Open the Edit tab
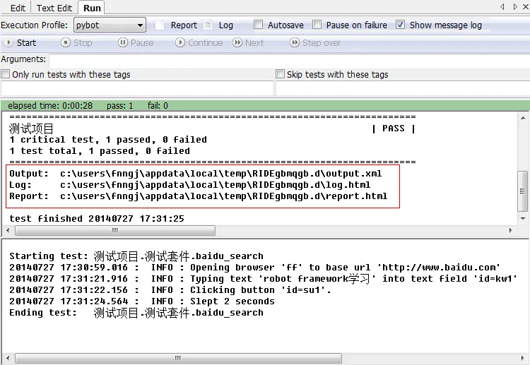530x365 pixels. tap(18, 8)
